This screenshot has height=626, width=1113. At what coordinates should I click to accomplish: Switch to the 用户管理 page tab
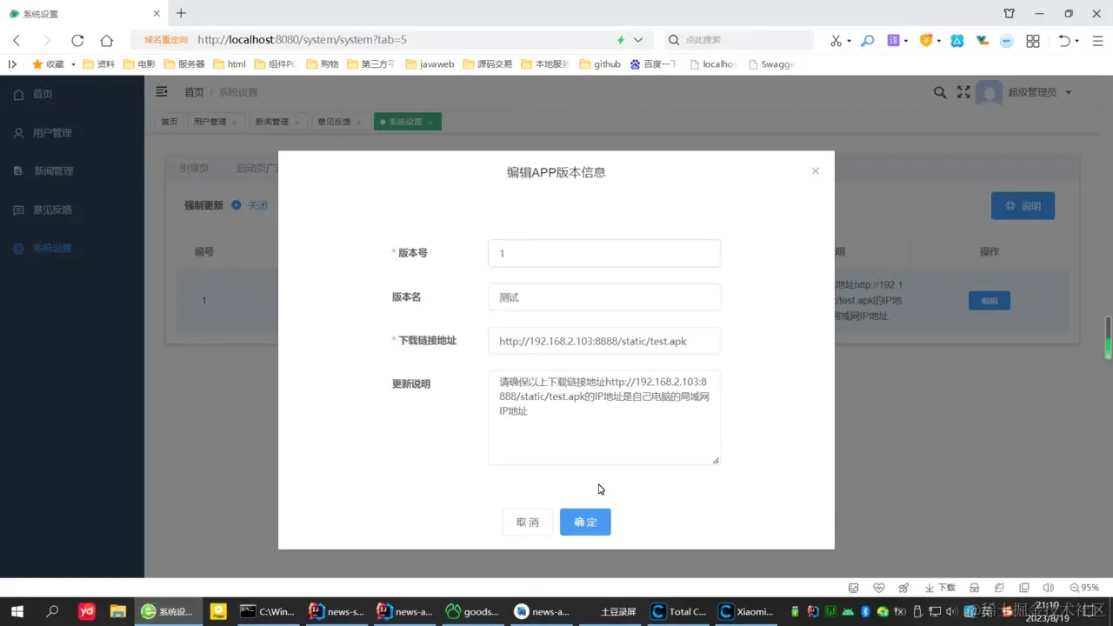pos(215,122)
